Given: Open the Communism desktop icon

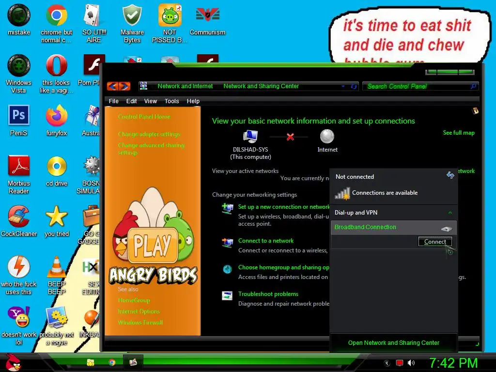Looking at the screenshot, I should 207,19.
